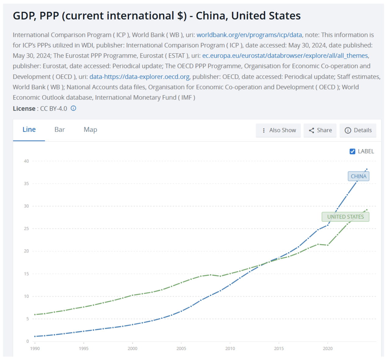Open the Also Show dropdown
The height and width of the screenshot is (361, 387).
tap(278, 130)
